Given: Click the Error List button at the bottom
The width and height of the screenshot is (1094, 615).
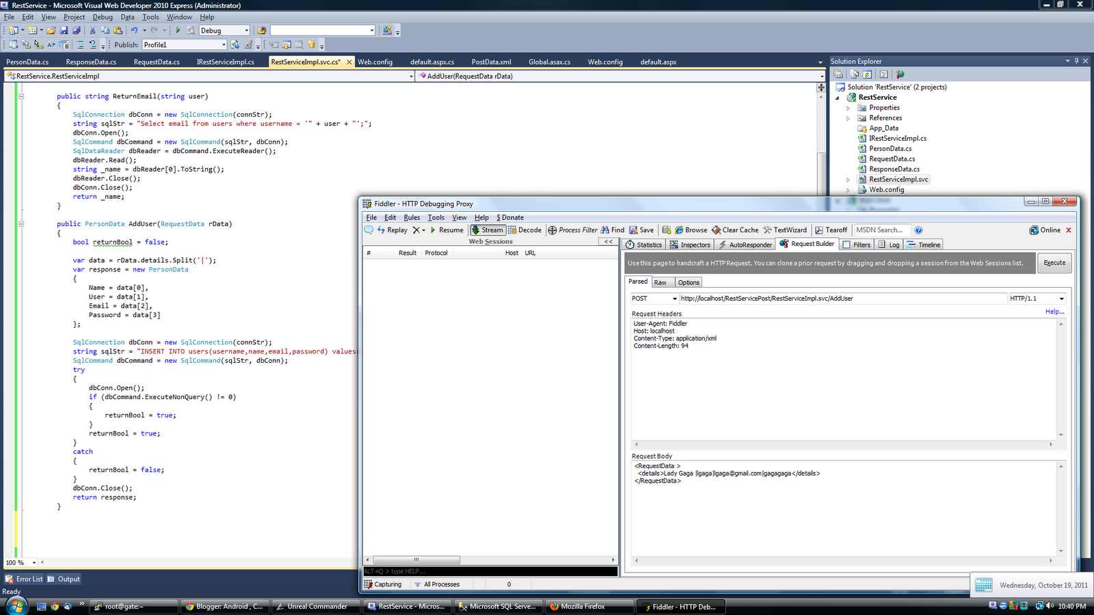Looking at the screenshot, I should [24, 579].
